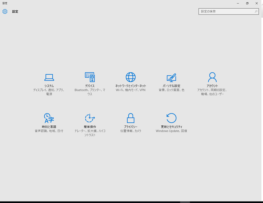The height and width of the screenshot is (203, 263).
Task: Click the magnifier icon in search box
Action: pyautogui.click(x=256, y=12)
